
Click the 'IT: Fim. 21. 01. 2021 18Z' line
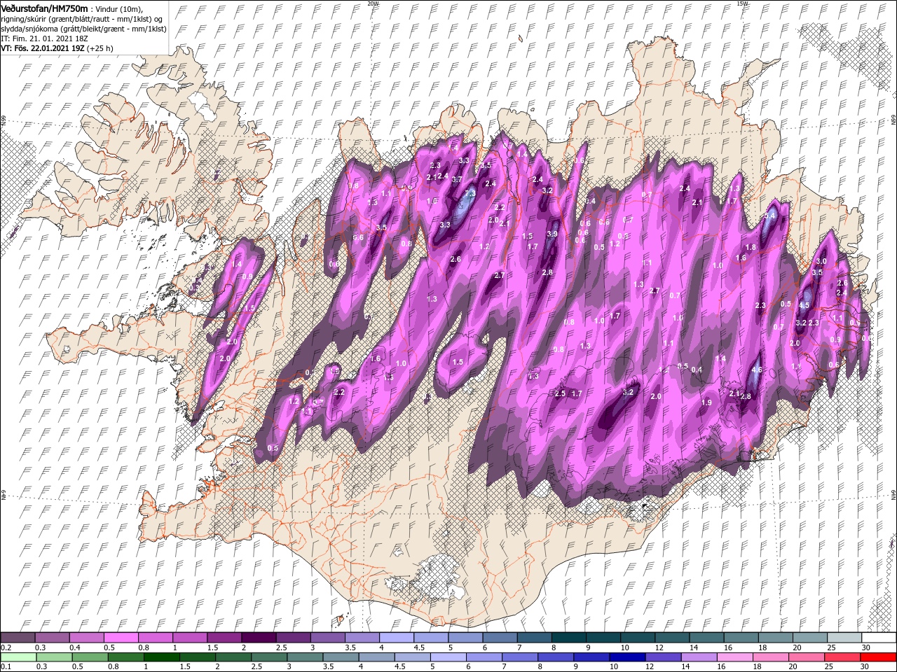[43, 38]
